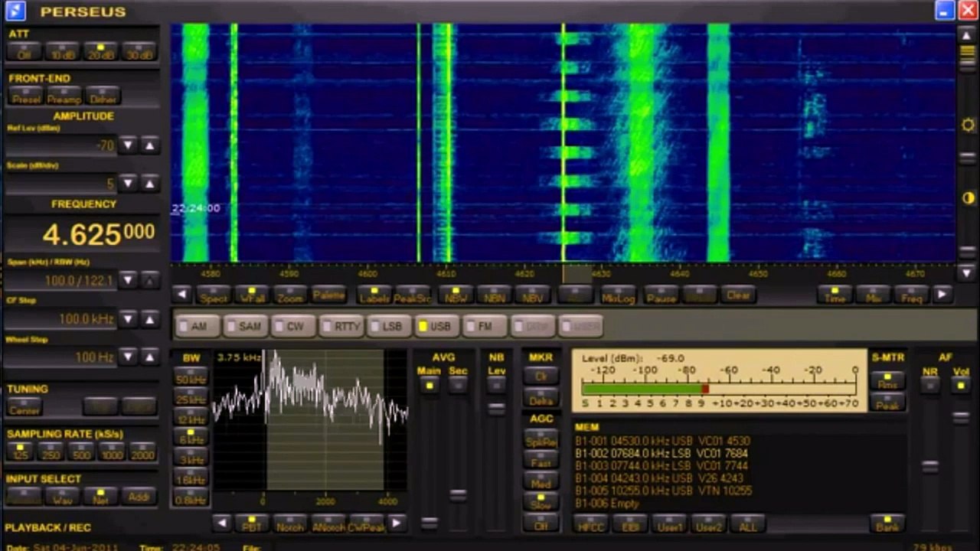Select Net input source
This screenshot has height=551, width=980.
point(100,497)
